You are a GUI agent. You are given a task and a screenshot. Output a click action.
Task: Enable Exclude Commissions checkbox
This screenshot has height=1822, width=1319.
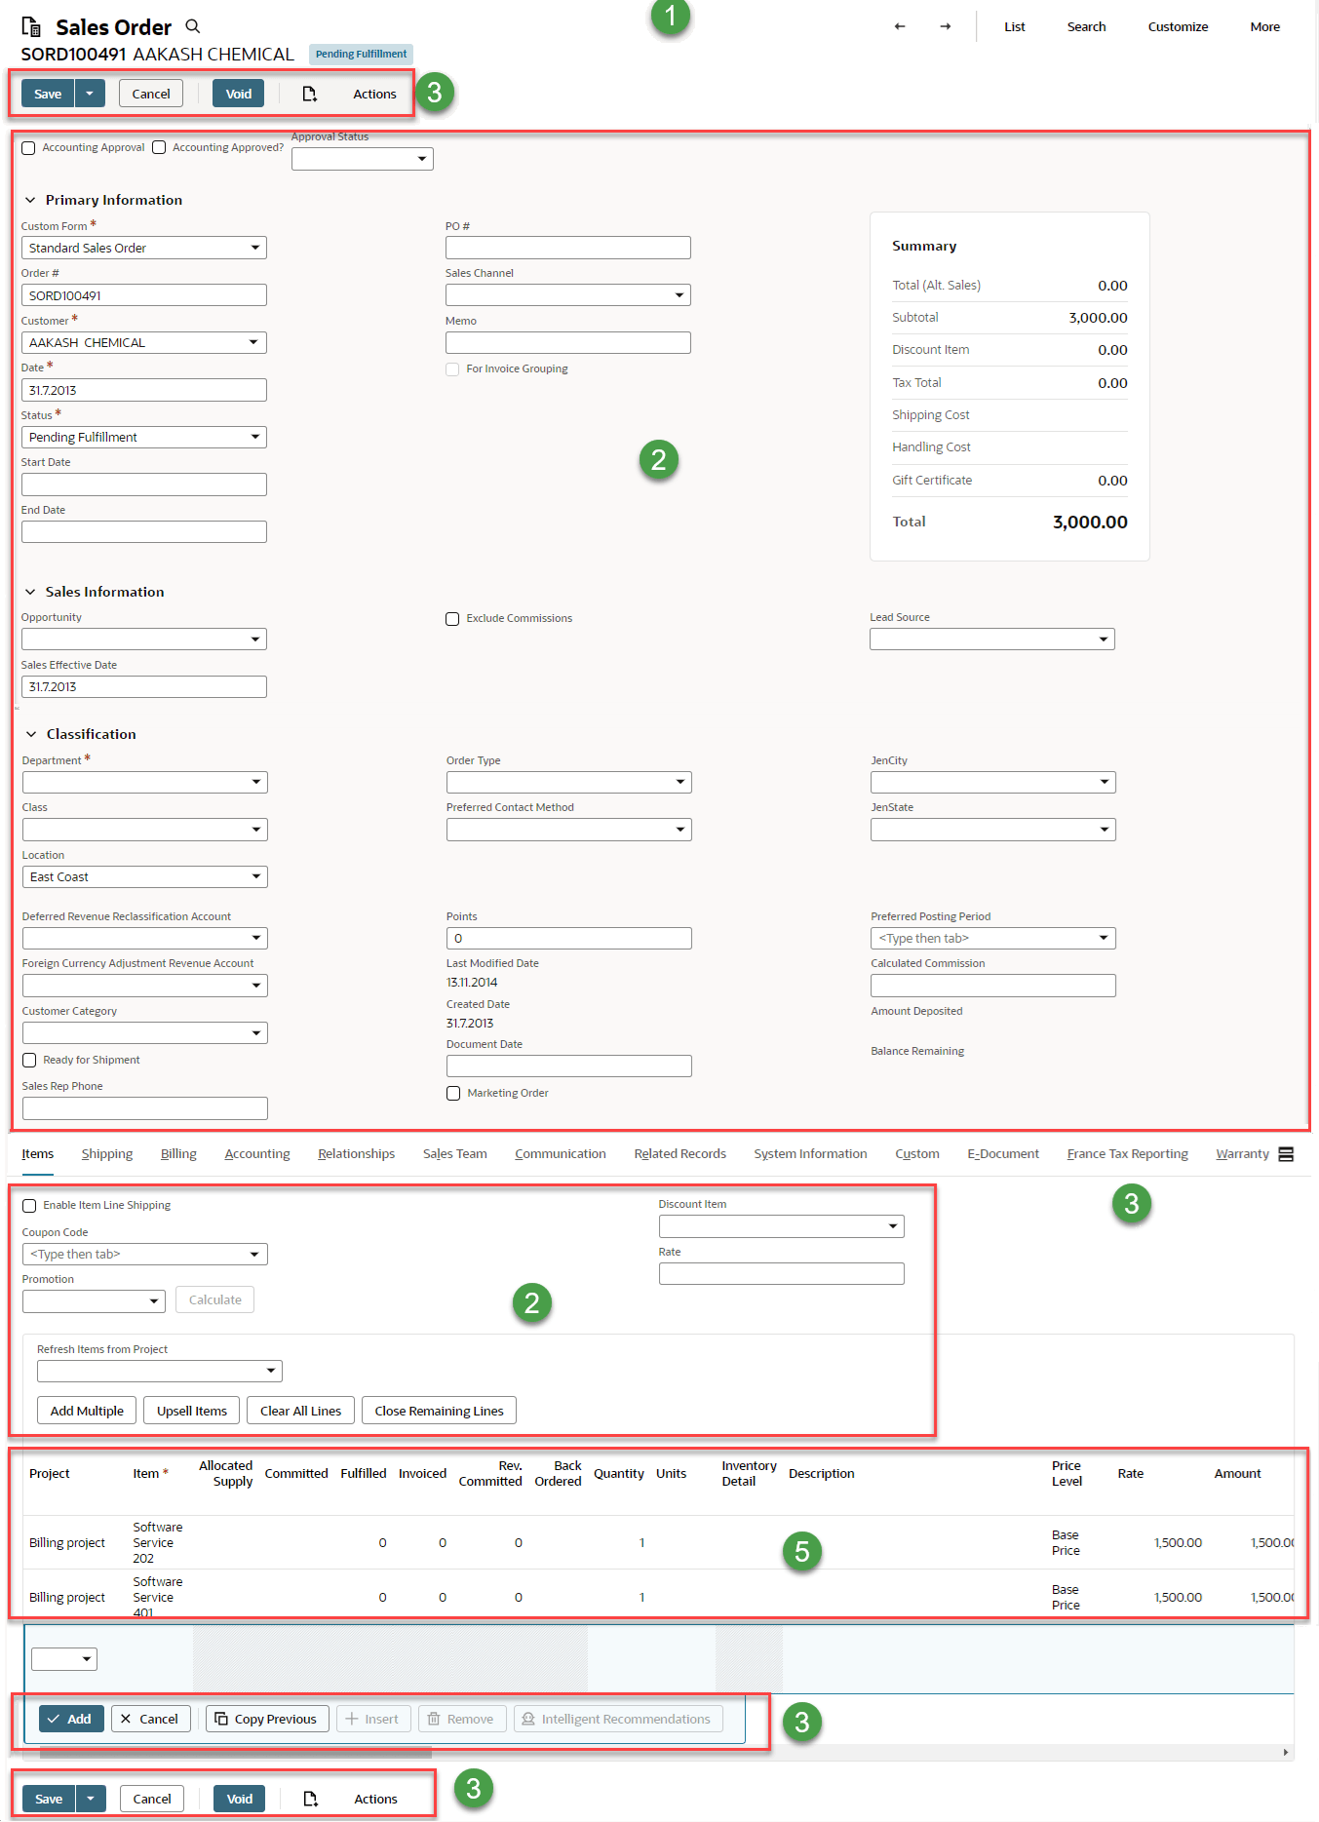coord(452,619)
